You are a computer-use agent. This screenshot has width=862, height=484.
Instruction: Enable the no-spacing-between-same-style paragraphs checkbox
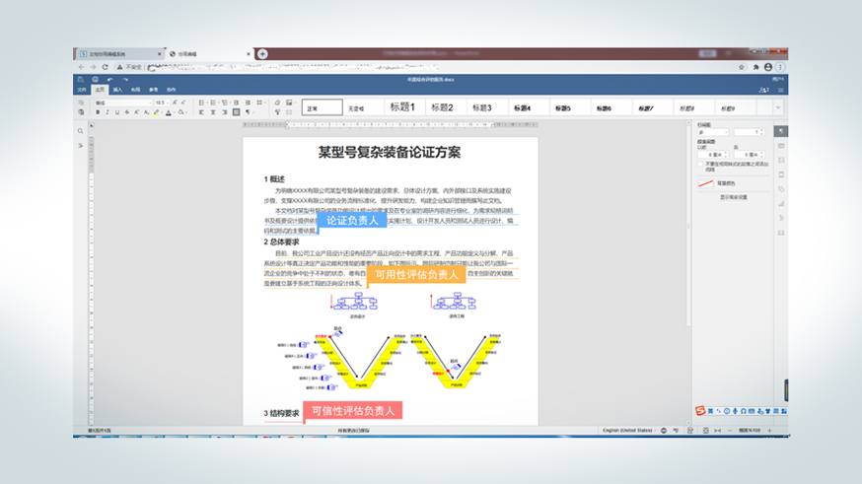point(701,164)
